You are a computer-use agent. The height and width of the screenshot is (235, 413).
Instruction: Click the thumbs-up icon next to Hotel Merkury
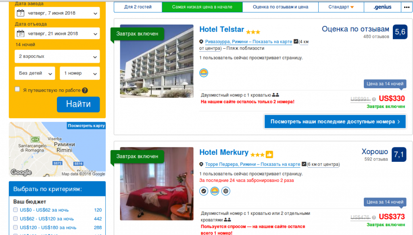pyautogui.click(x=269, y=154)
